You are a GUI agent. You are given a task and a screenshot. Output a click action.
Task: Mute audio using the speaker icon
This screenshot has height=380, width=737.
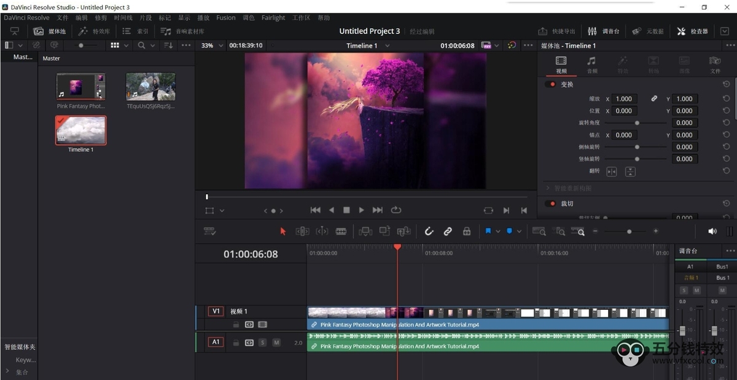click(x=712, y=231)
